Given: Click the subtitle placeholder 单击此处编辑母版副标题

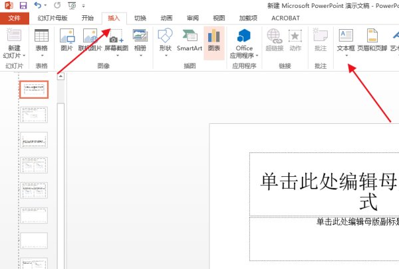Looking at the screenshot, I should (325, 239).
